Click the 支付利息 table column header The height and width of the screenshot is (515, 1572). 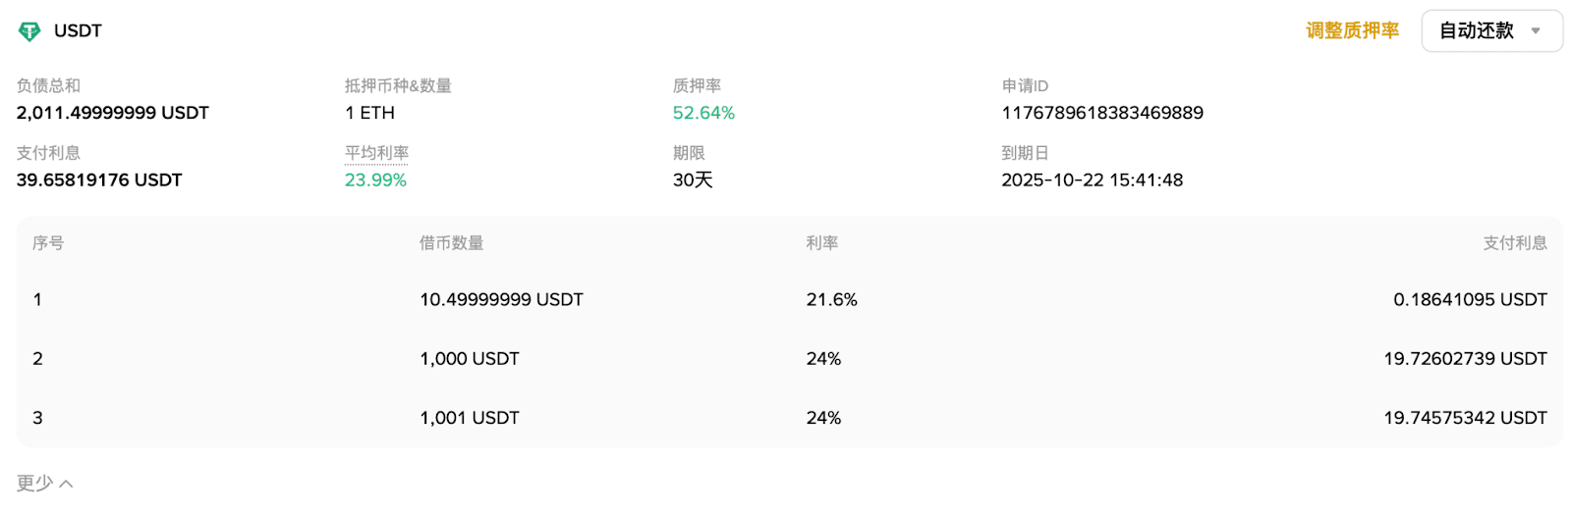pyautogui.click(x=1514, y=243)
